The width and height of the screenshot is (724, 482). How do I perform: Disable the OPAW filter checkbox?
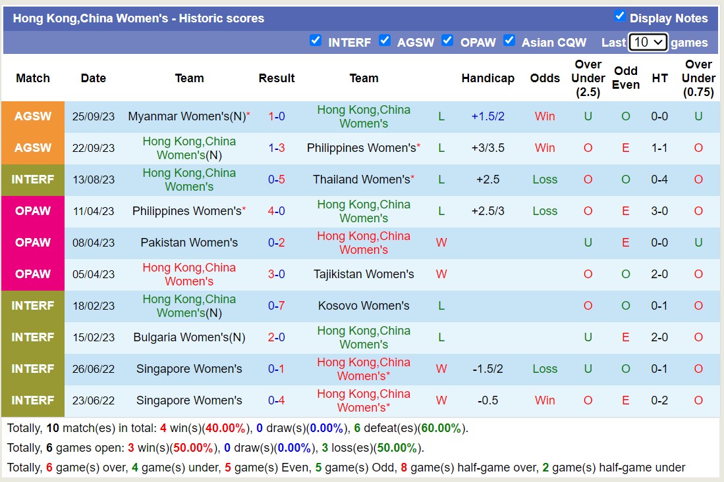(x=447, y=41)
